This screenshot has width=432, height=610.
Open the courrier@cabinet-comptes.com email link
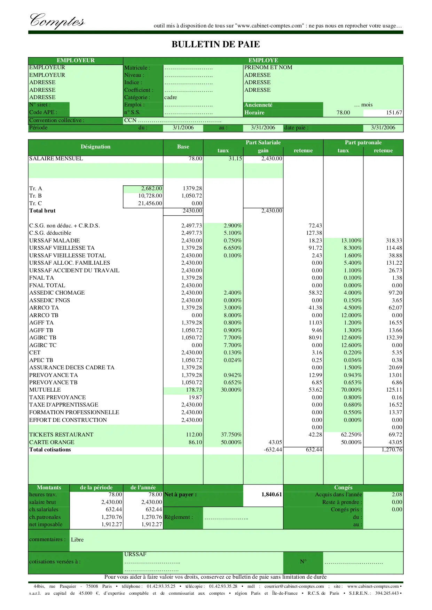[294, 586]
